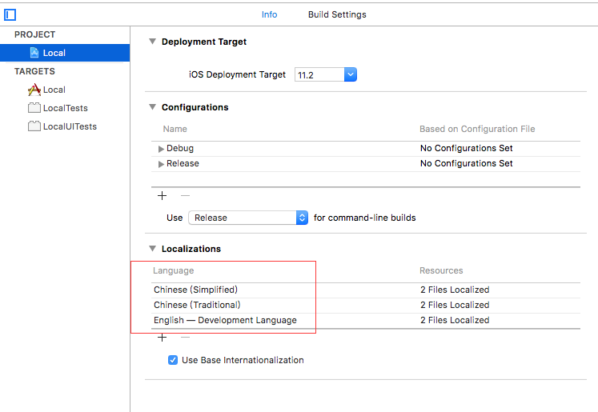Collapse the Localizations section
The height and width of the screenshot is (412, 598).
coord(153,249)
